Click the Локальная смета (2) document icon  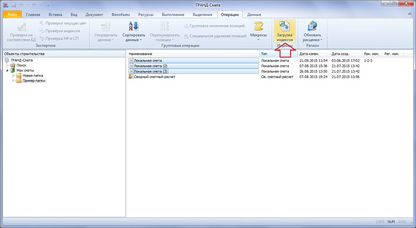pyautogui.click(x=131, y=66)
